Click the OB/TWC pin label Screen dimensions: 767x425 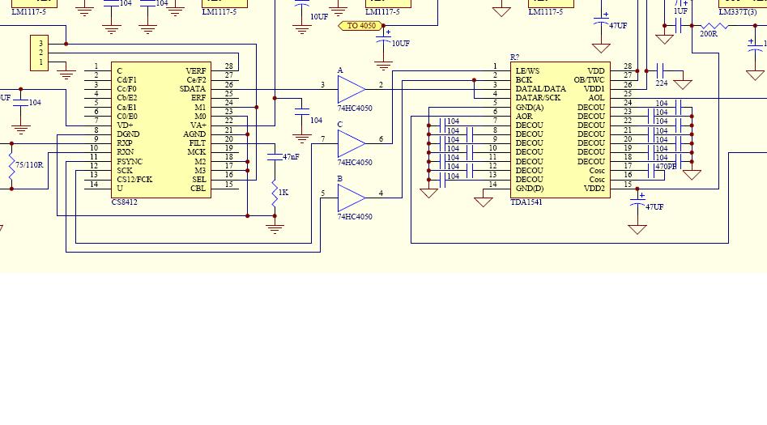590,79
